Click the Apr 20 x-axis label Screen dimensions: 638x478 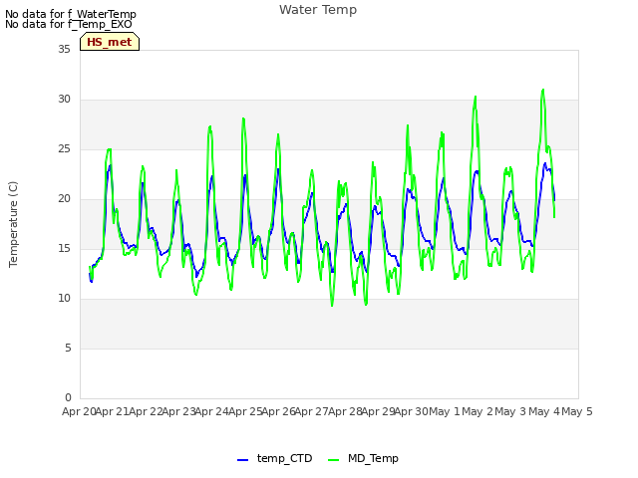click(x=79, y=411)
